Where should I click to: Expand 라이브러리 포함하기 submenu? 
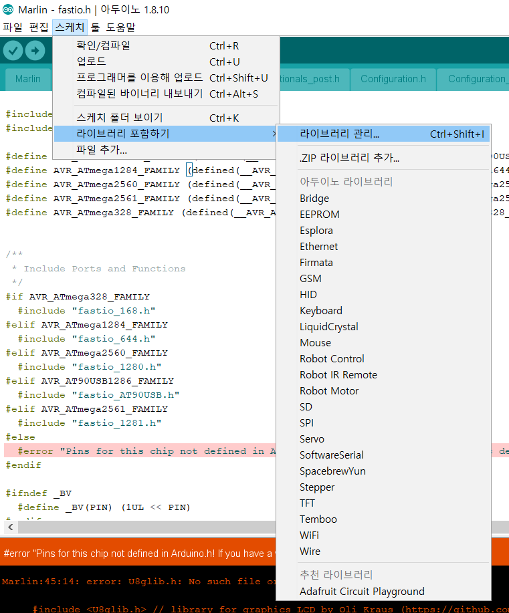pos(166,134)
